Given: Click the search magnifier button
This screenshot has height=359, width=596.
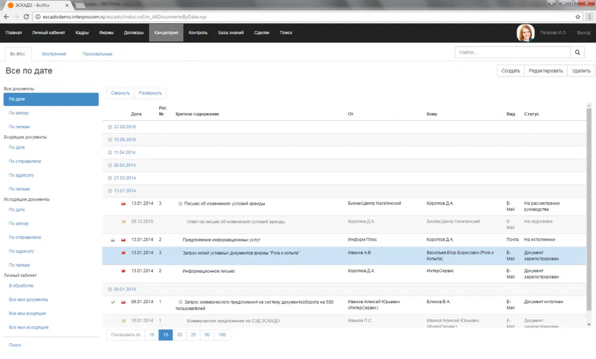Looking at the screenshot, I should [x=577, y=52].
